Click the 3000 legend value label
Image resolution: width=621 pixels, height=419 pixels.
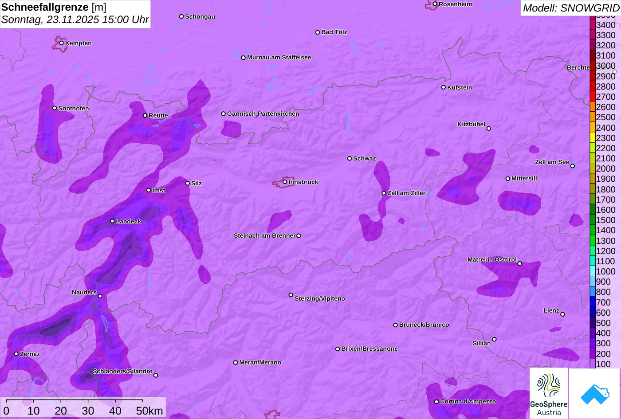coord(606,66)
